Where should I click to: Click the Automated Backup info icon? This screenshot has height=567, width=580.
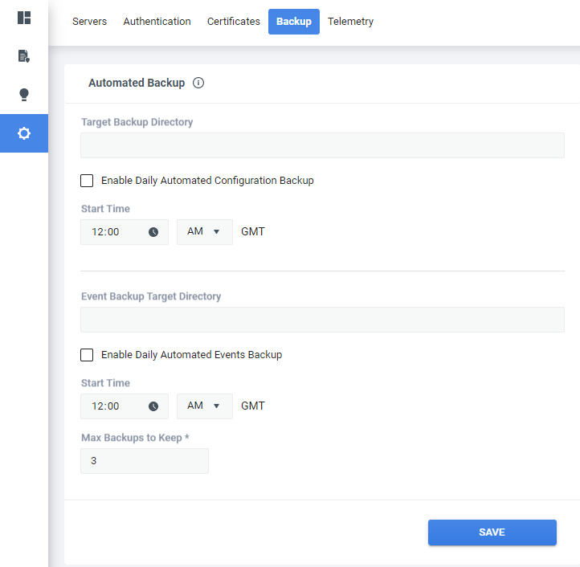[198, 83]
